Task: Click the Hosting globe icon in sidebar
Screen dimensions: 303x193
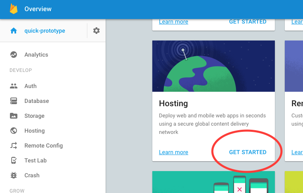Action: point(14,131)
